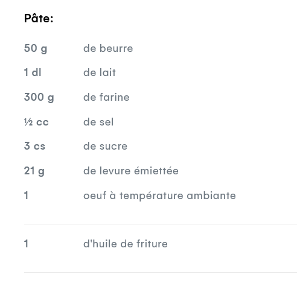The image size is (297, 292).
Task: Select the de sel ingredient
Action: pyautogui.click(x=98, y=122)
